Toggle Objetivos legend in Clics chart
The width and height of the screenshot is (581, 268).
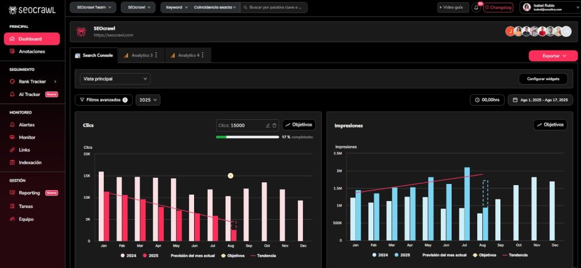[x=233, y=256]
